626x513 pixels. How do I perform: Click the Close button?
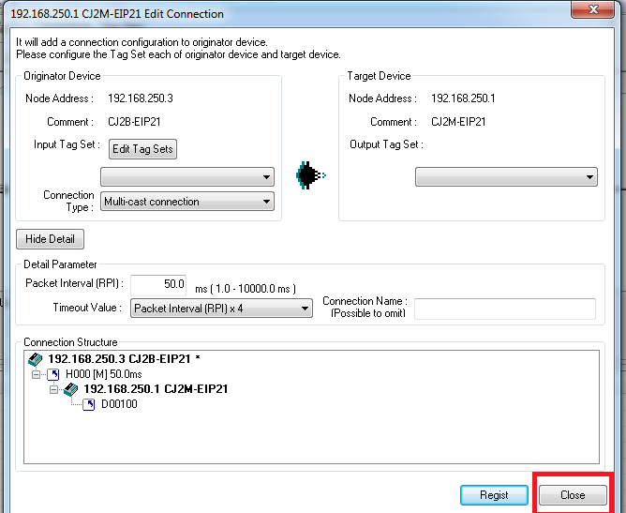pos(573,495)
